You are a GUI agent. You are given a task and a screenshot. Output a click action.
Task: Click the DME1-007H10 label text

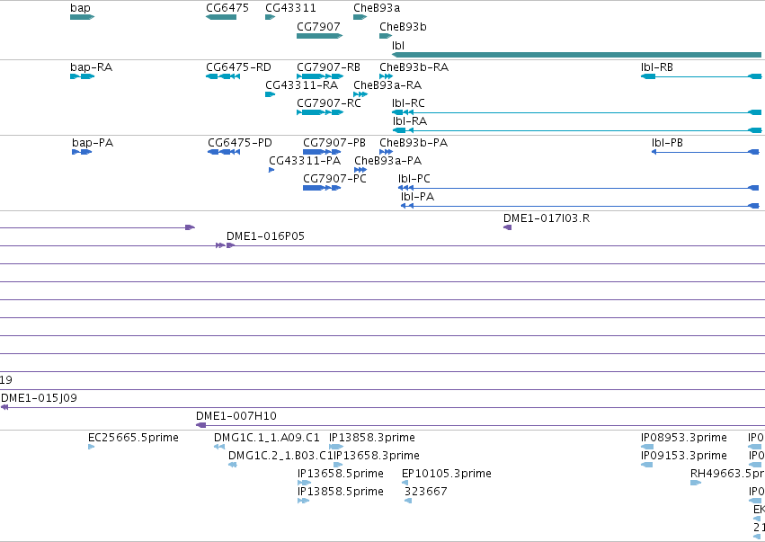point(236,416)
